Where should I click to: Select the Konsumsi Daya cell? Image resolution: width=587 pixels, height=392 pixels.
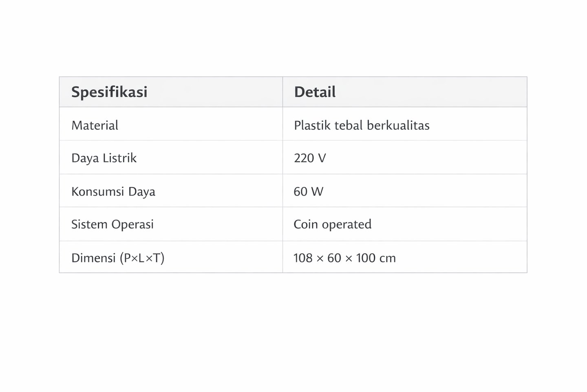tap(113, 192)
